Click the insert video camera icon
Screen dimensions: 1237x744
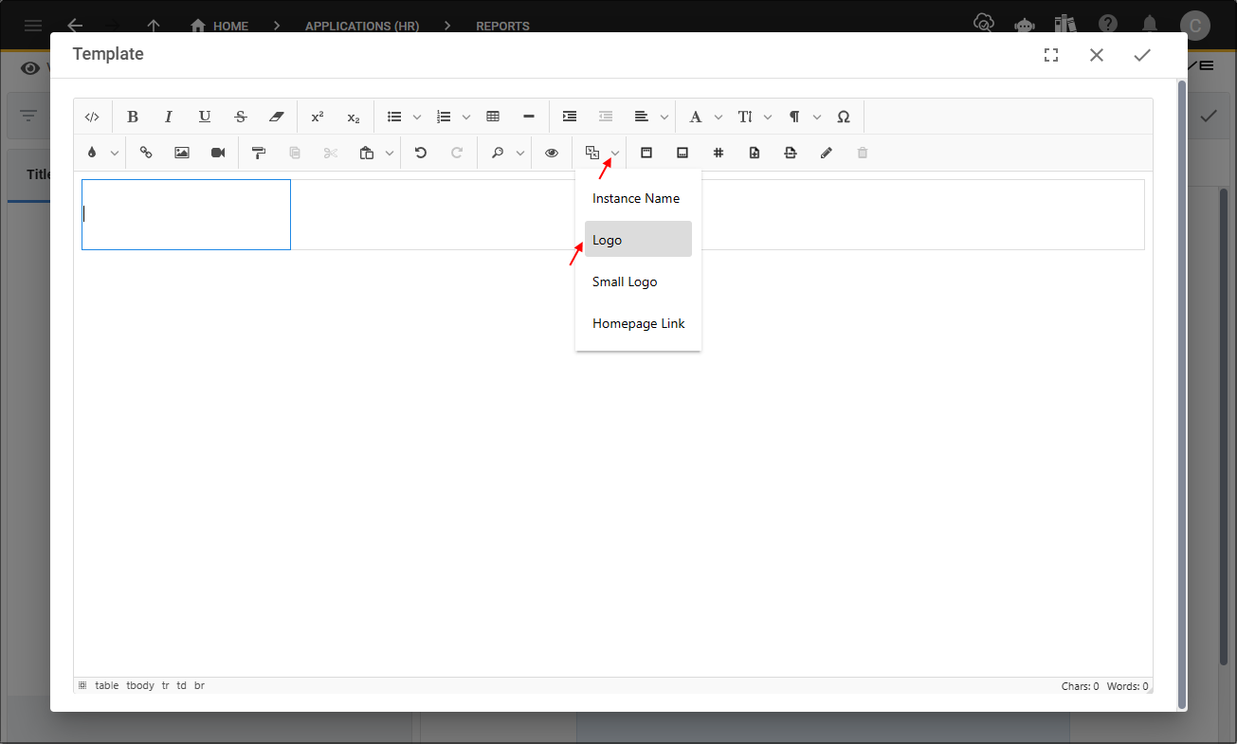tap(218, 153)
